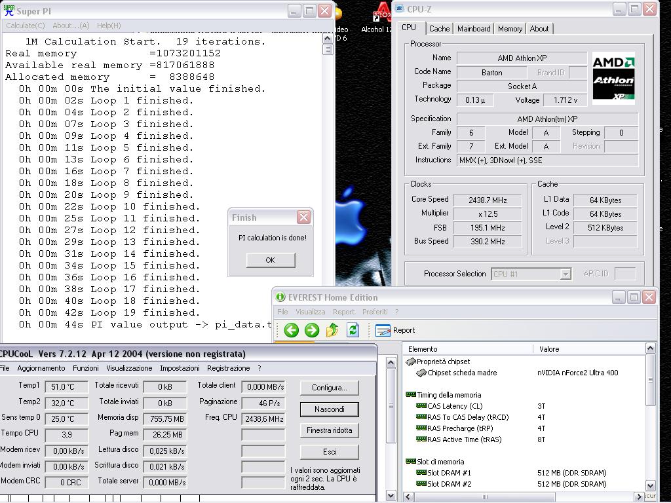Open the Calculate(C) menu in Super PI
The height and width of the screenshot is (503, 671).
(x=26, y=26)
